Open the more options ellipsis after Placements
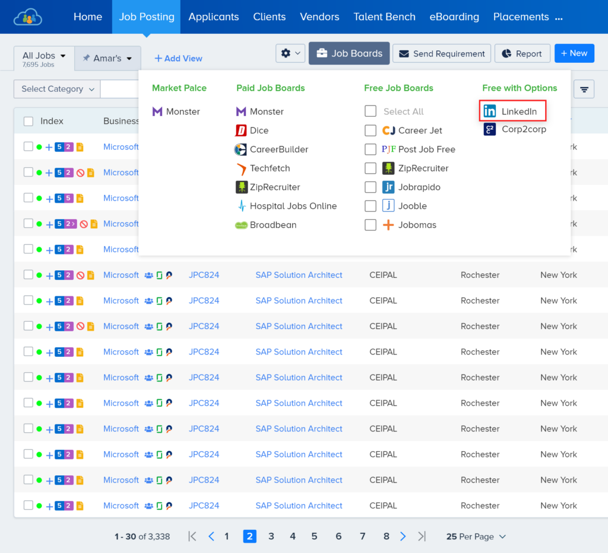The width and height of the screenshot is (608, 553). (559, 18)
